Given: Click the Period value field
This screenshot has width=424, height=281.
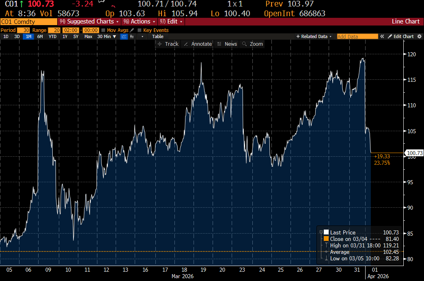Looking at the screenshot, I should tap(24, 30).
